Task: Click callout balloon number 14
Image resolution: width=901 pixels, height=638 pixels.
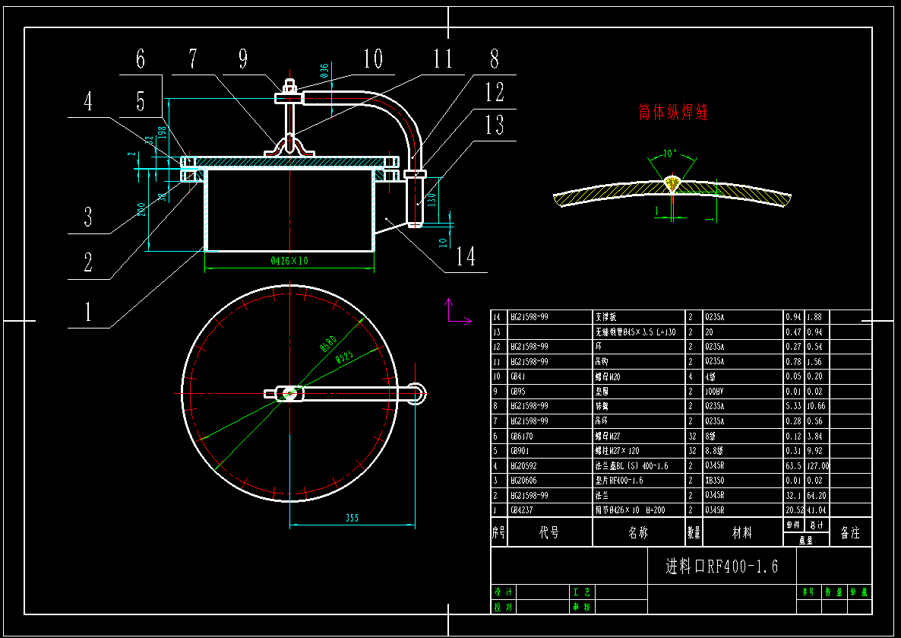Action: (x=466, y=256)
